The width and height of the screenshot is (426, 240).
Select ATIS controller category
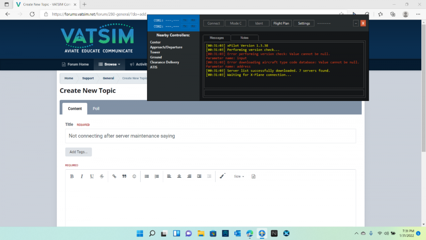click(153, 67)
